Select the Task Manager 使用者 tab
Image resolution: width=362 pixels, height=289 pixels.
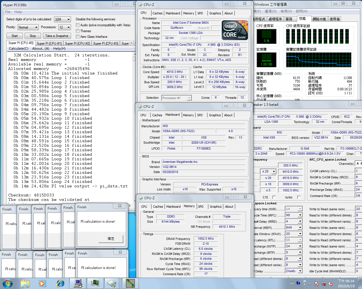point(335,19)
